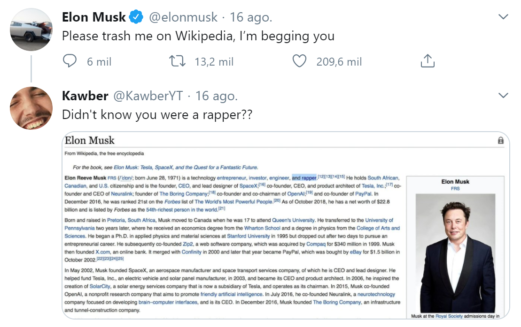Like the tweet with the heart icon
This screenshot has height=327, width=521.
[x=299, y=61]
